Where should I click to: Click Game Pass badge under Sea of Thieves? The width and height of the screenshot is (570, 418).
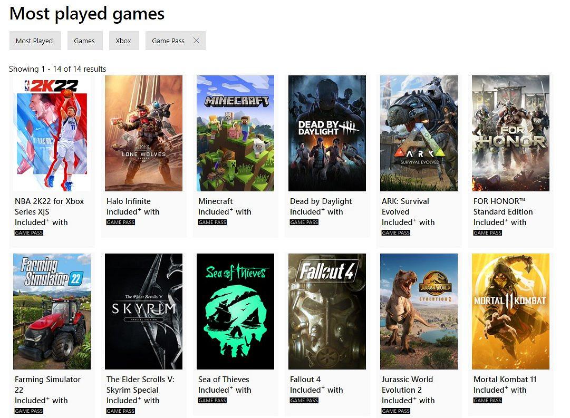[x=212, y=401]
